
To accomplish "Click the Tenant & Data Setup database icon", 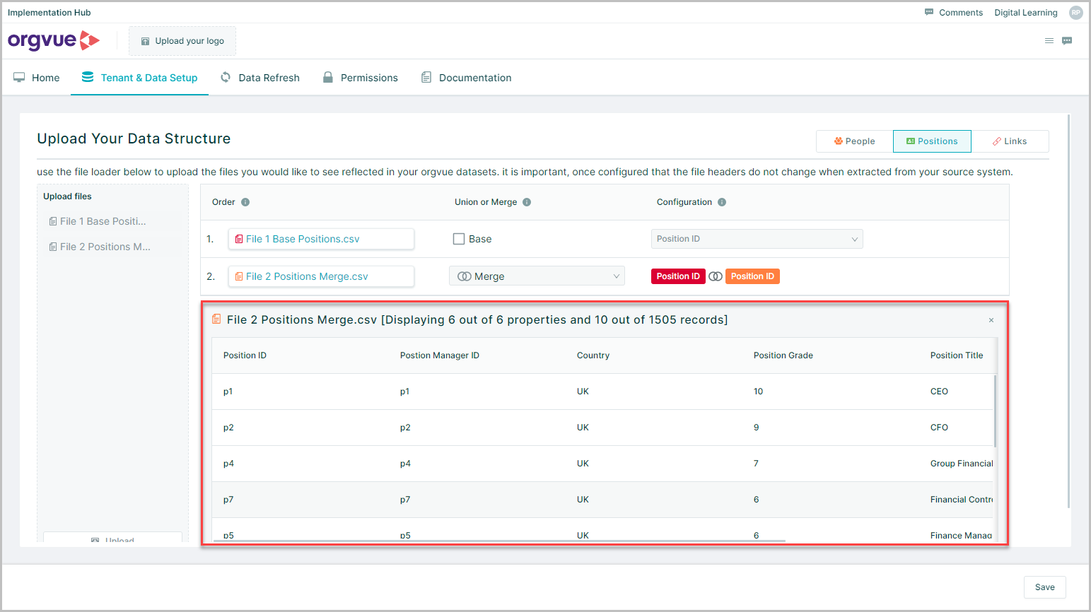I will point(88,77).
